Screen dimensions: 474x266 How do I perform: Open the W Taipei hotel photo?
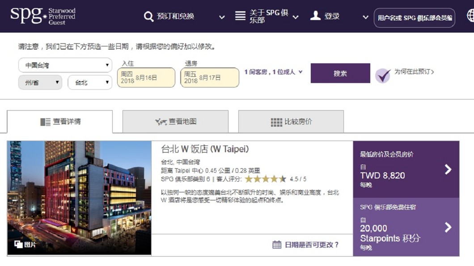pyautogui.click(x=79, y=198)
